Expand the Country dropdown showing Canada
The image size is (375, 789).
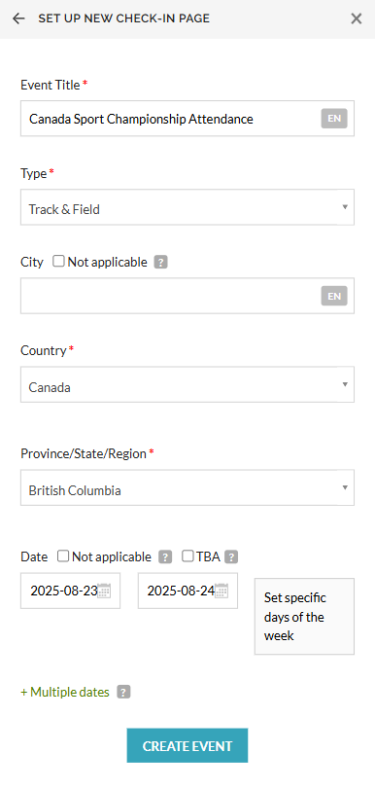point(187,384)
